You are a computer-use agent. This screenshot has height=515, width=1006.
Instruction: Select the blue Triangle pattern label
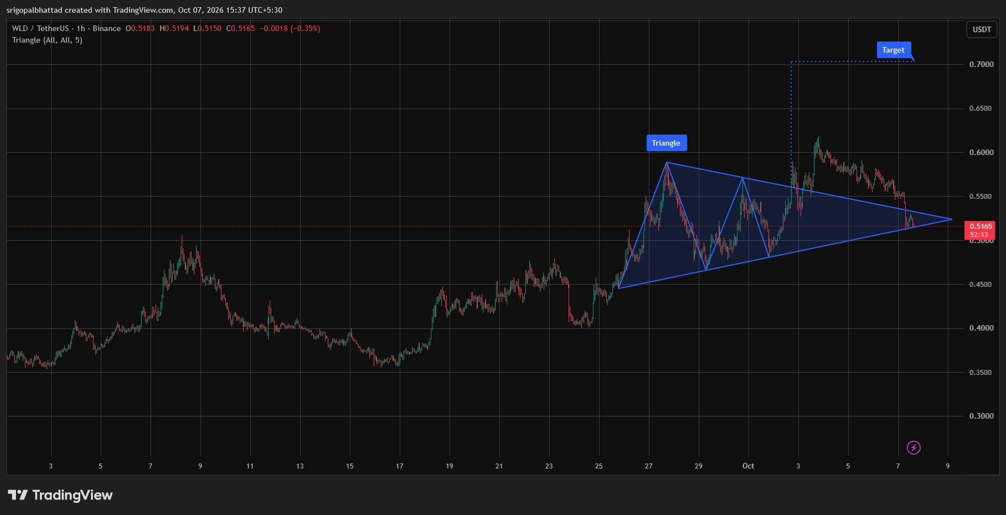[666, 143]
